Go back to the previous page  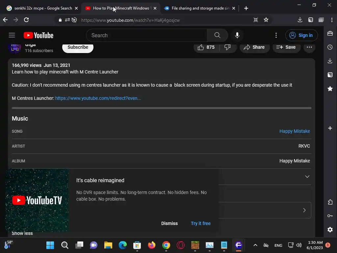point(5,20)
